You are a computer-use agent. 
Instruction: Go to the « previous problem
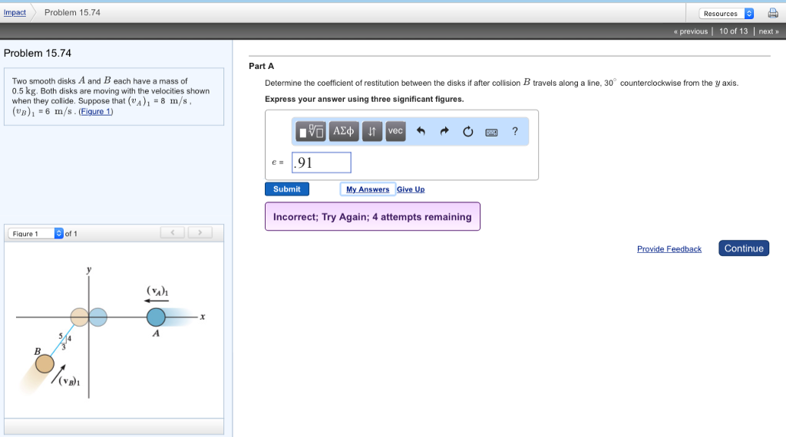point(690,31)
